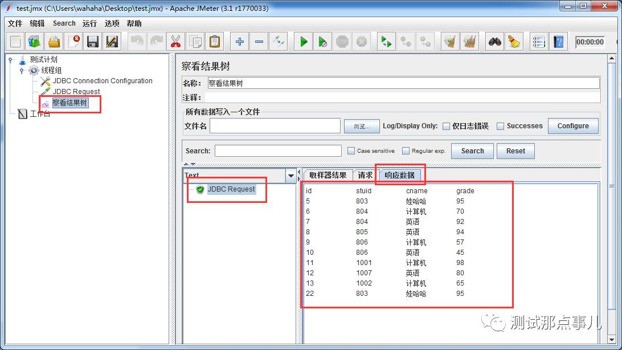This screenshot has width=622, height=350.
Task: Click the Workbench 工作台 icon
Action: [x=22, y=114]
